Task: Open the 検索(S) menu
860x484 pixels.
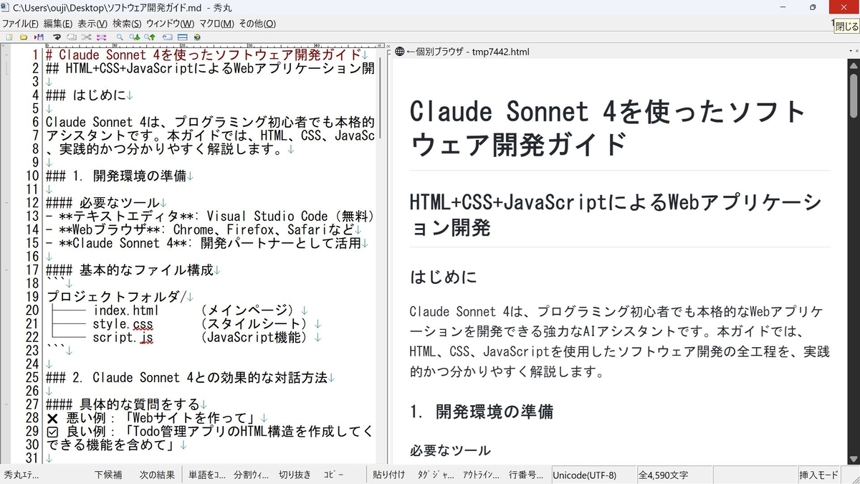Action: click(x=127, y=24)
